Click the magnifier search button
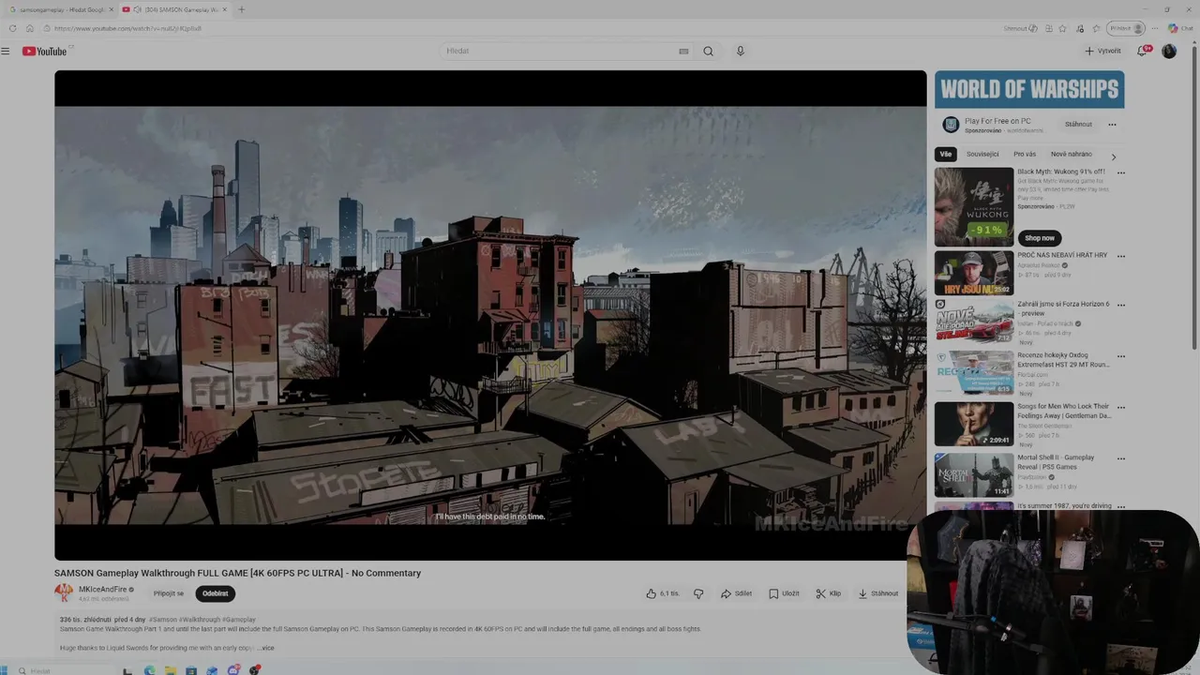The width and height of the screenshot is (1200, 675). (x=709, y=52)
